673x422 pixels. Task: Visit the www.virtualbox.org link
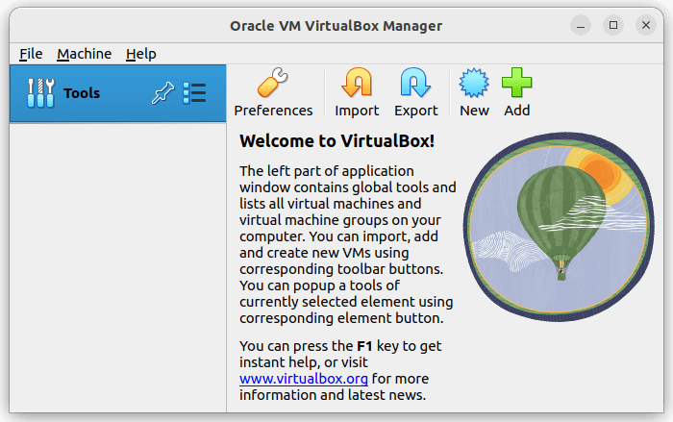304,379
